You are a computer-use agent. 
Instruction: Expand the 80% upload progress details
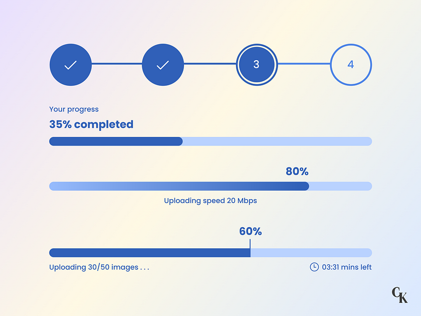click(x=210, y=186)
